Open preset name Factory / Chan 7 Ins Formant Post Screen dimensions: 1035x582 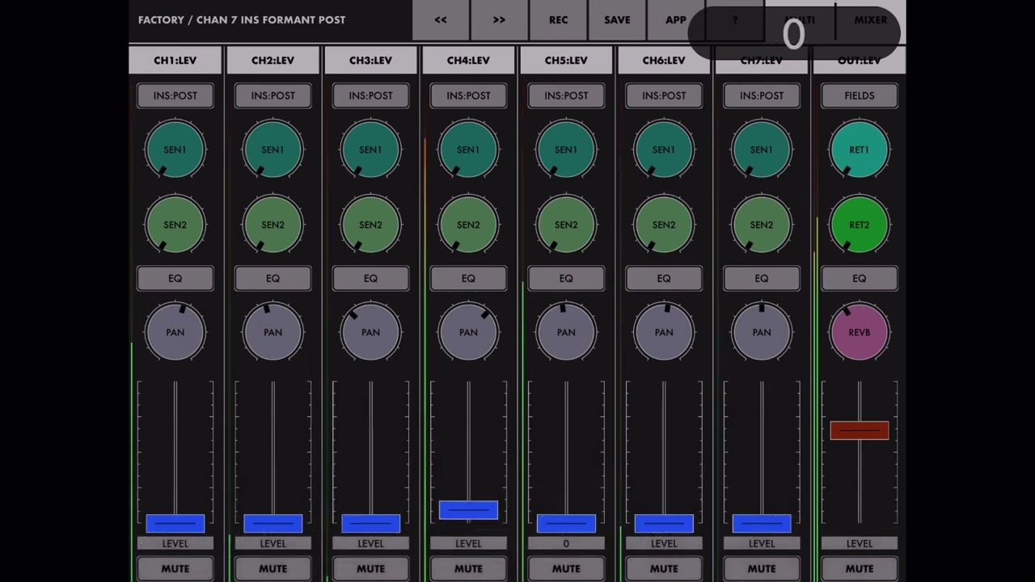(242, 20)
